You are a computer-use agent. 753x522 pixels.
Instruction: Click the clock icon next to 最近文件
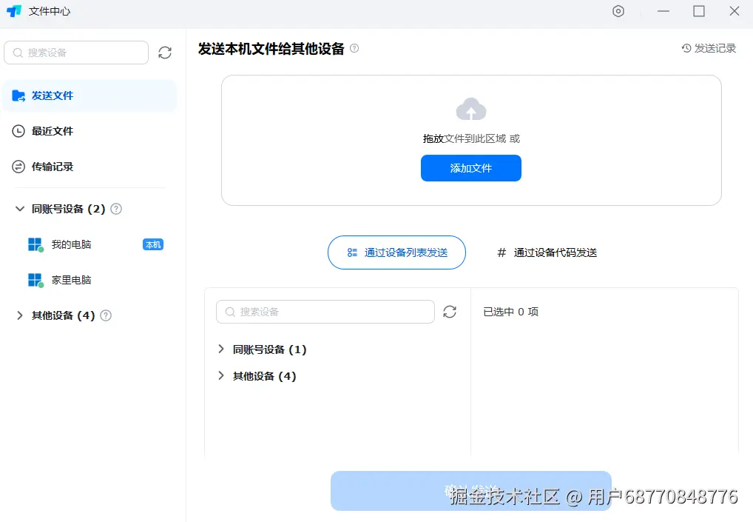click(x=18, y=131)
